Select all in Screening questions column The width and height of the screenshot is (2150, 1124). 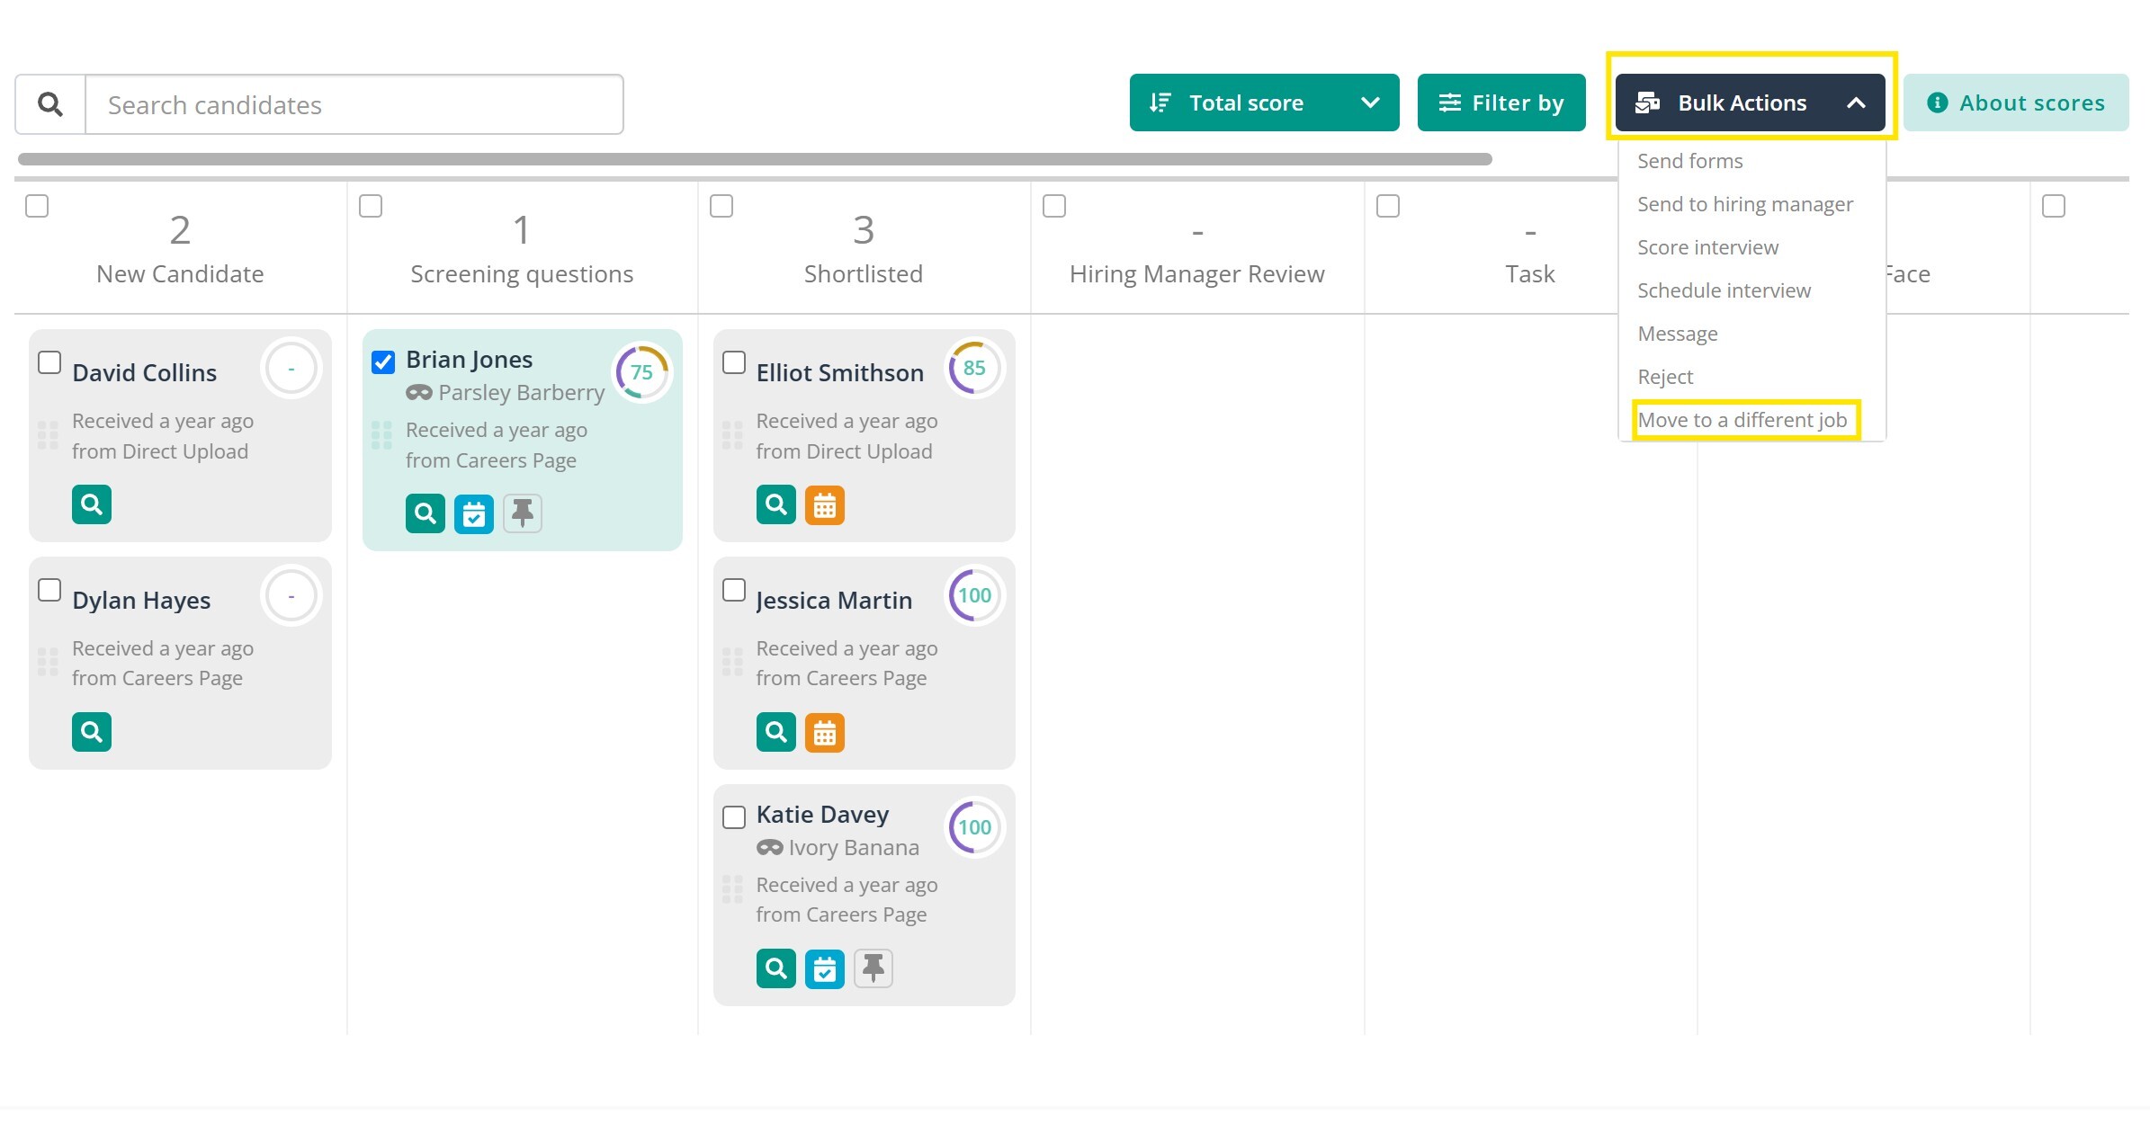(371, 206)
